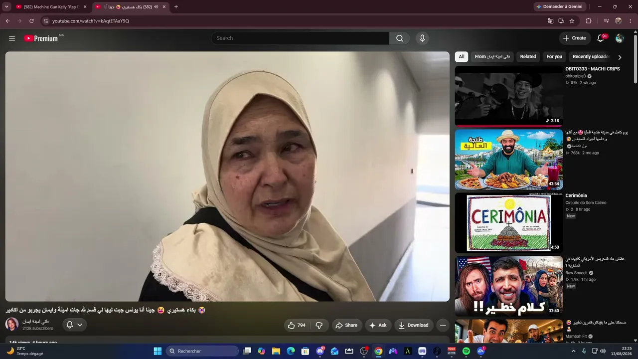Click the search magnifier button
Screen dimensions: 638x359
click(x=400, y=38)
